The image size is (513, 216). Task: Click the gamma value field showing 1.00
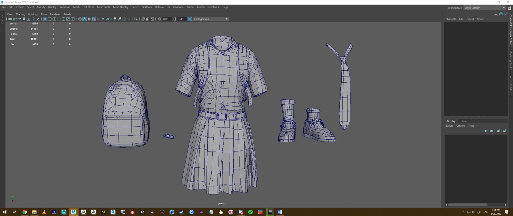[x=181, y=19]
